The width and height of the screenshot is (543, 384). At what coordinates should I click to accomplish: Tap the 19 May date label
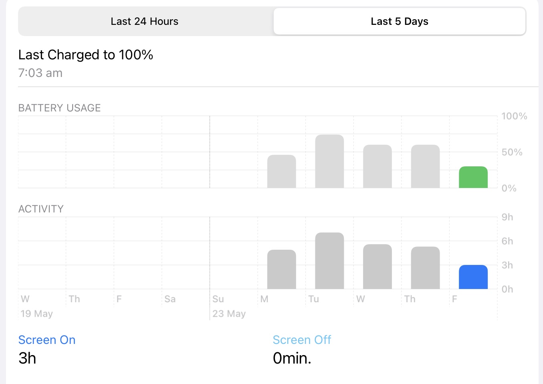(36, 314)
